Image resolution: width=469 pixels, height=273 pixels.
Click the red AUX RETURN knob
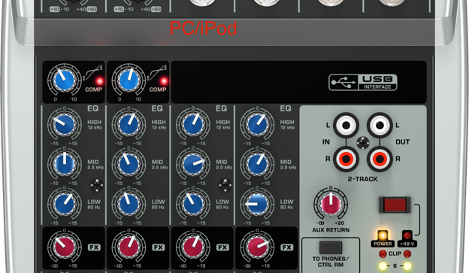pyautogui.click(x=331, y=205)
